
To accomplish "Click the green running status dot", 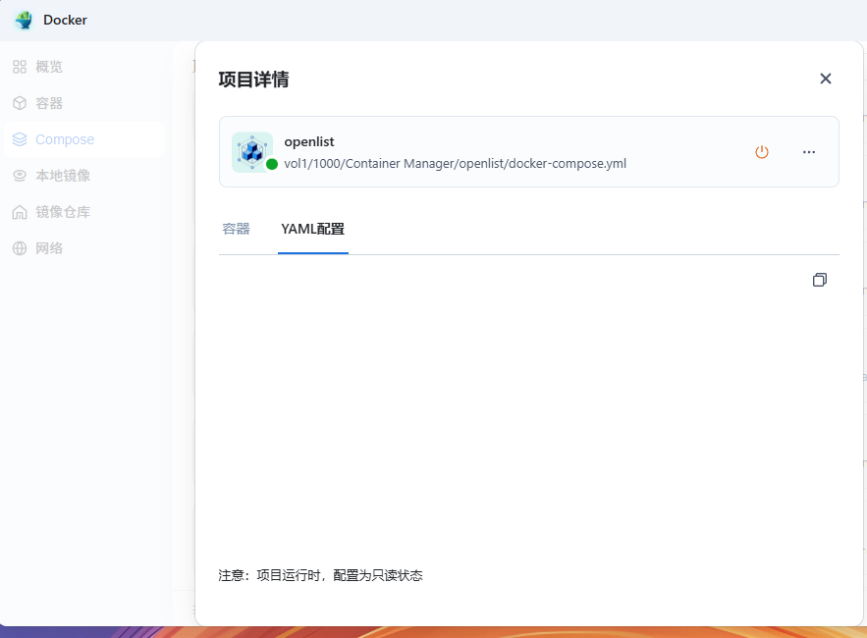I will click(x=272, y=164).
